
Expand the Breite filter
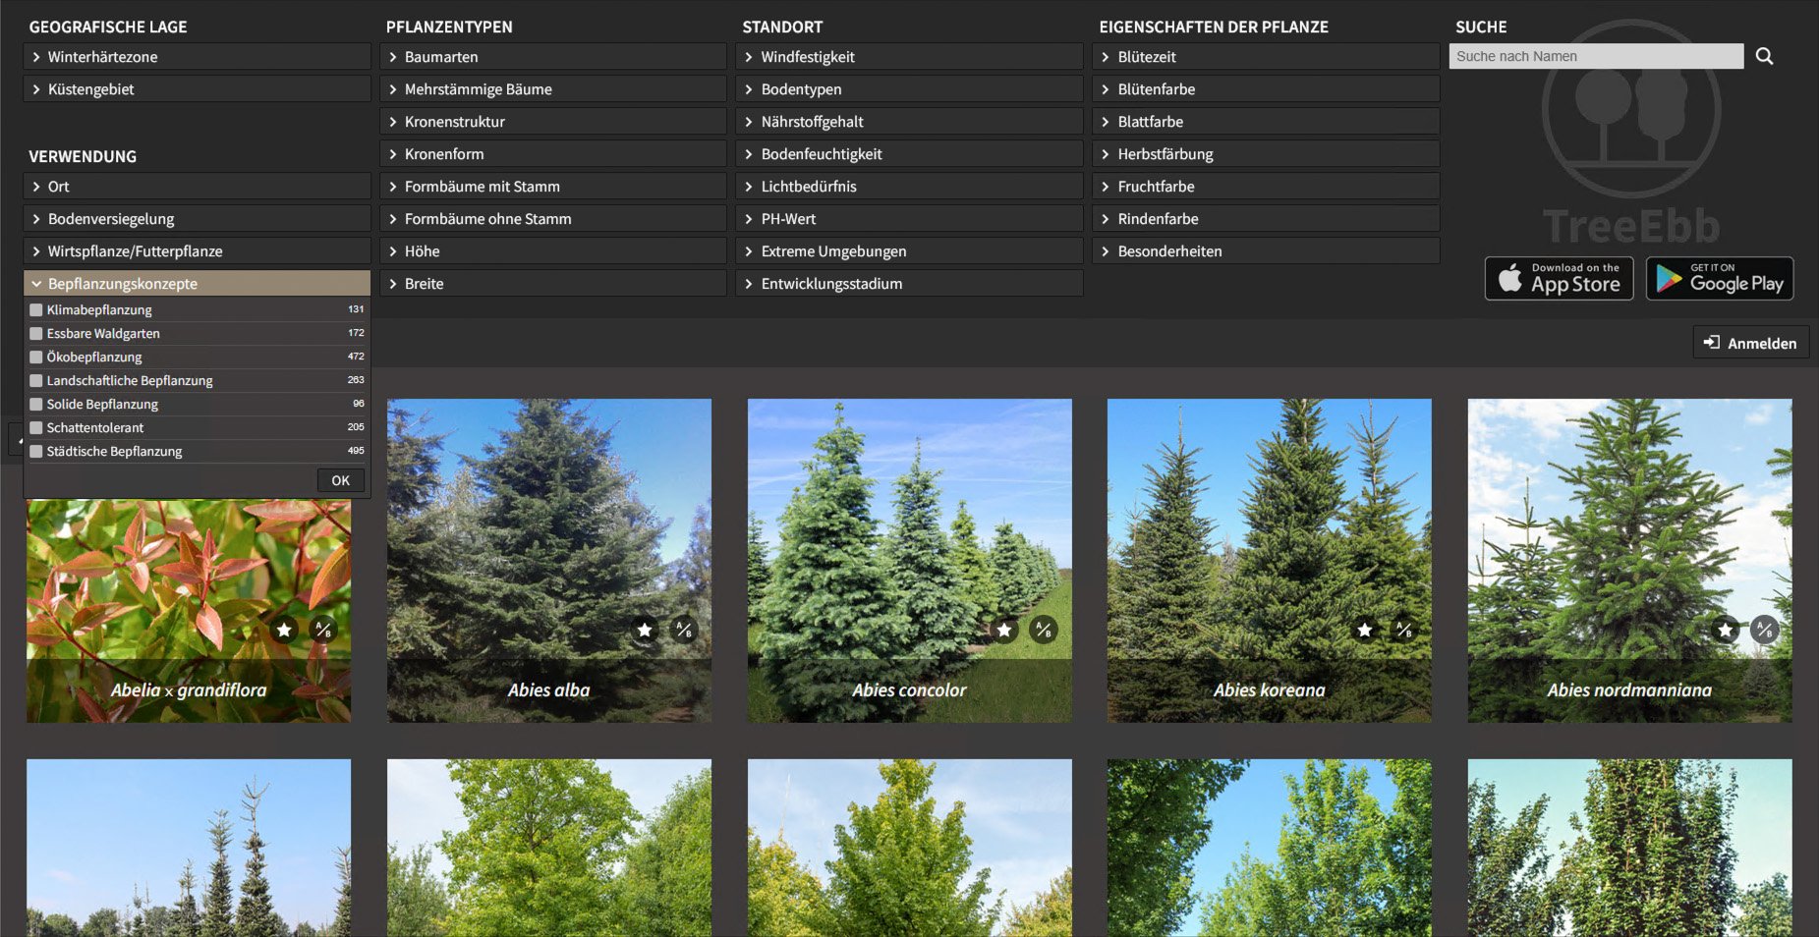553,284
